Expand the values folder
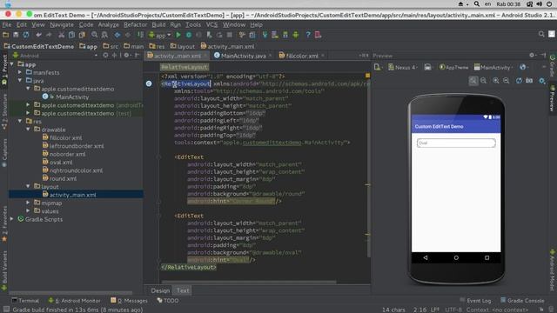The image size is (557, 313). 28,210
